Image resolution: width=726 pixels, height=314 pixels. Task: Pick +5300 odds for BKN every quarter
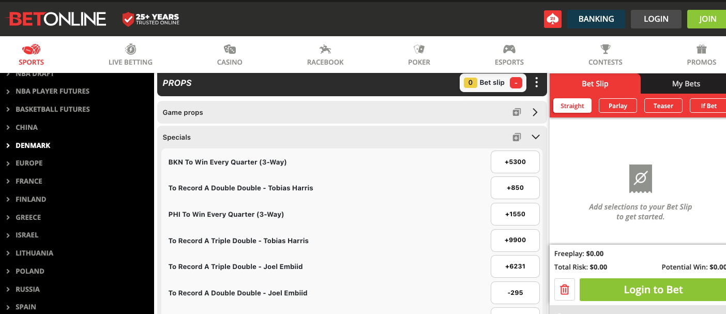point(515,162)
